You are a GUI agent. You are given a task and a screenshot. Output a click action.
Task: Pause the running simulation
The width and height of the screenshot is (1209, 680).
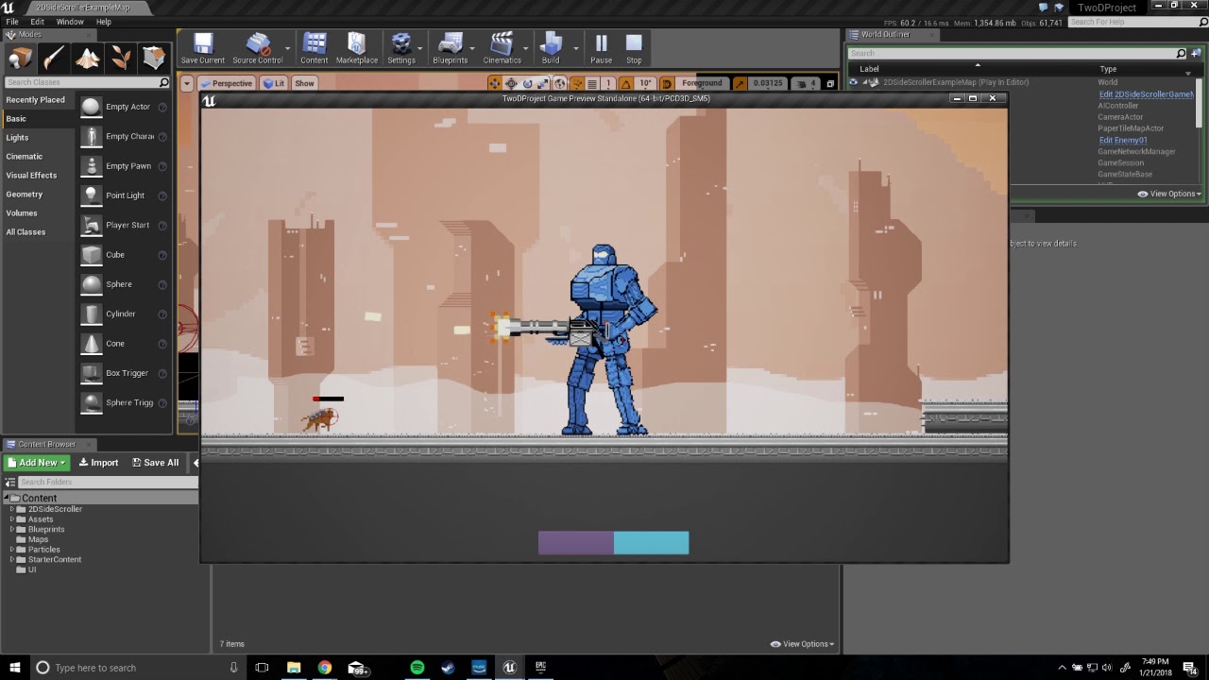click(x=601, y=43)
